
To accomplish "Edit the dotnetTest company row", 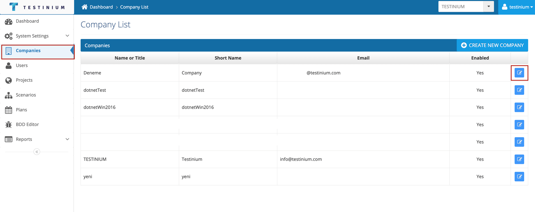I will point(519,90).
